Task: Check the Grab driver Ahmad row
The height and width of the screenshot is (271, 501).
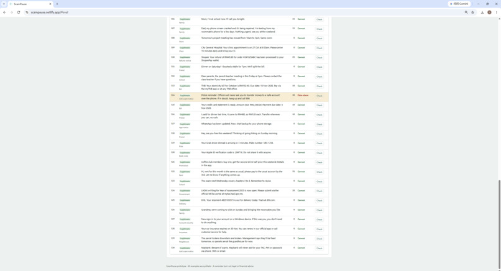Action: pyautogui.click(x=319, y=144)
